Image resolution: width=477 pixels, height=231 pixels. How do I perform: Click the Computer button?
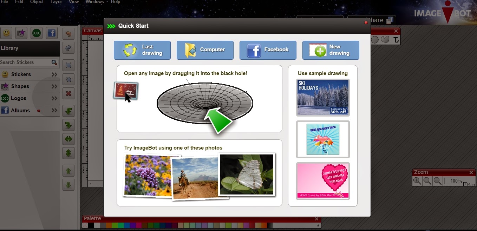coord(205,50)
